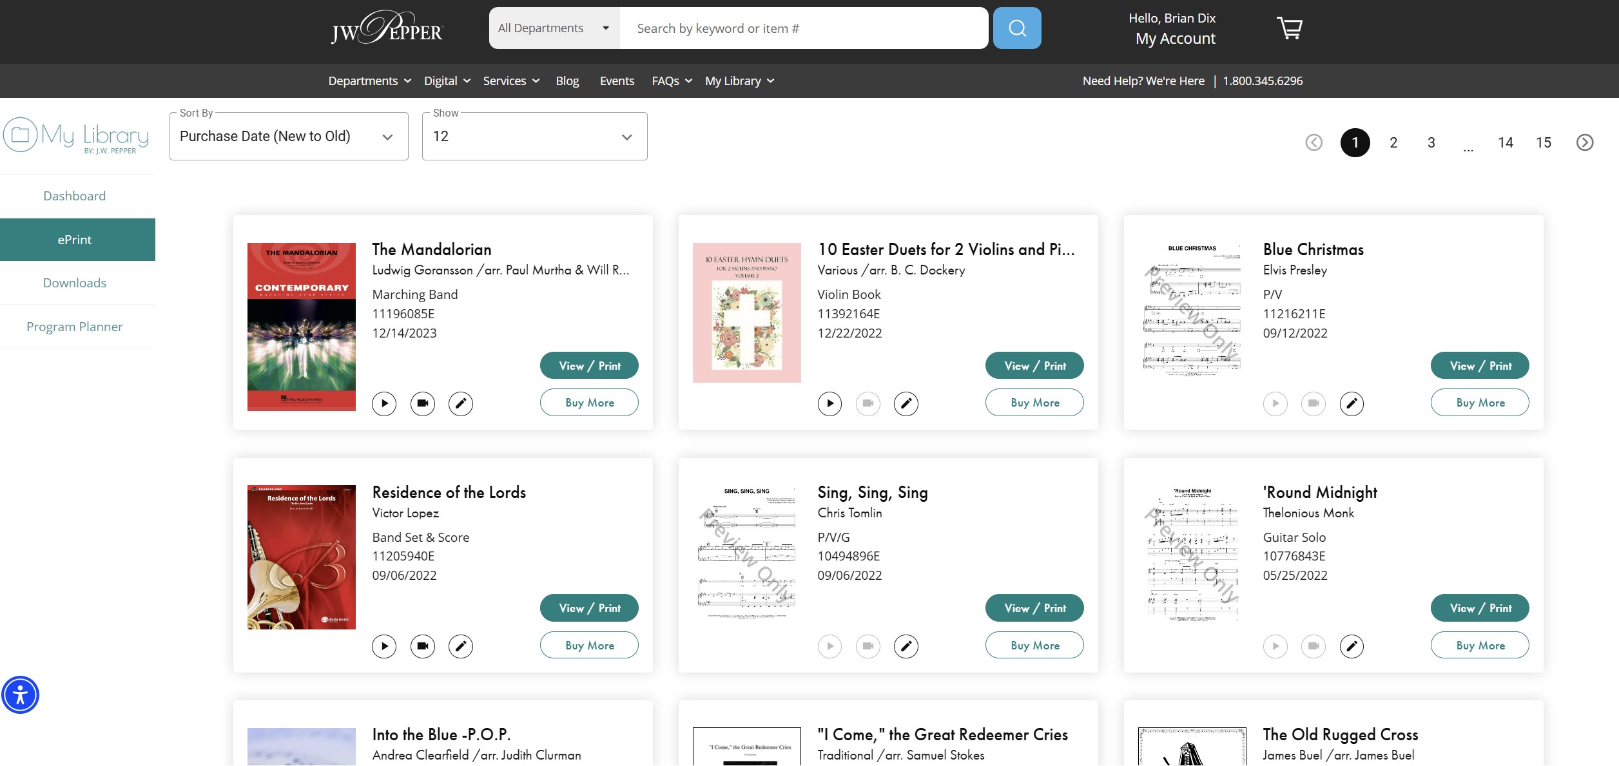Image resolution: width=1619 pixels, height=766 pixels.
Task: Click the video icon on 'Round Midnight
Action: pos(1314,646)
